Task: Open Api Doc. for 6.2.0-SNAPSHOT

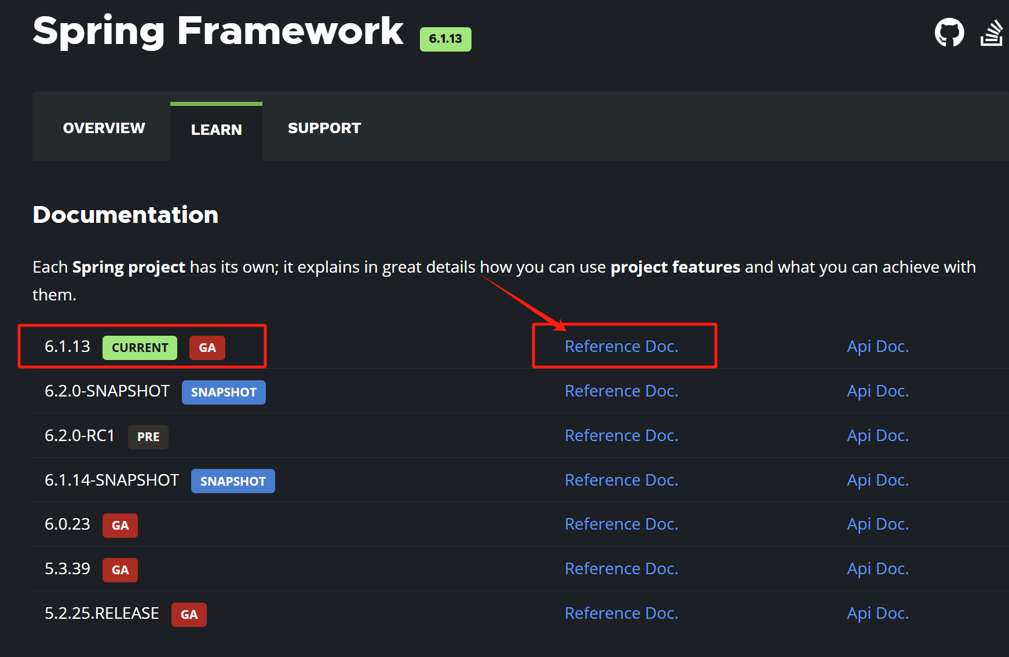Action: [878, 391]
